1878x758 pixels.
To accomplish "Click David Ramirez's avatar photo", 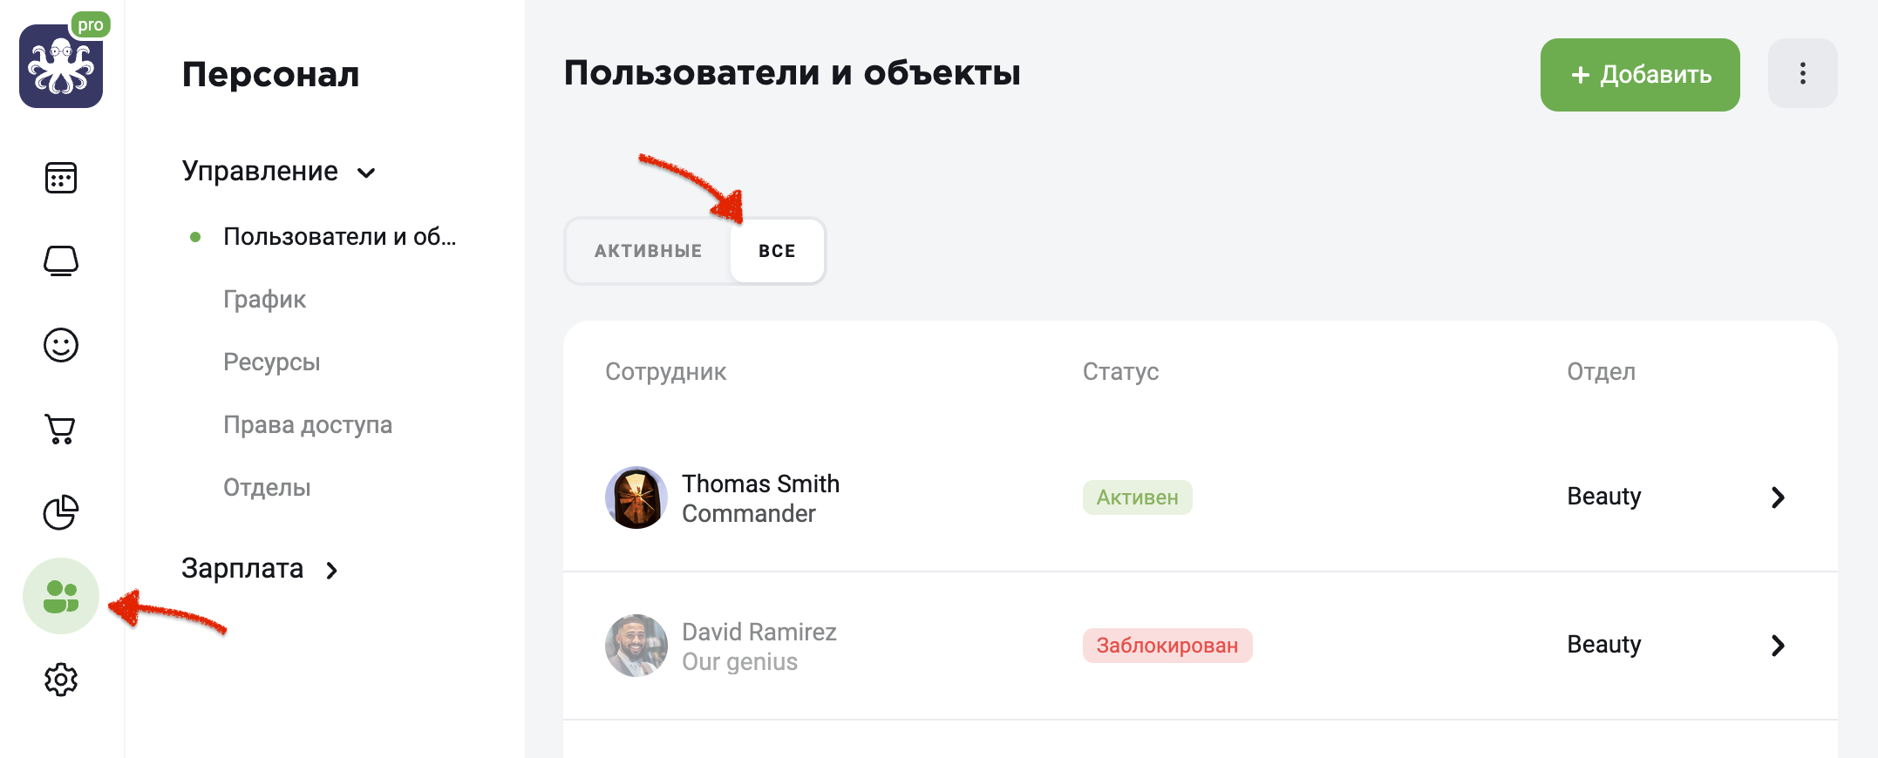I will (636, 646).
